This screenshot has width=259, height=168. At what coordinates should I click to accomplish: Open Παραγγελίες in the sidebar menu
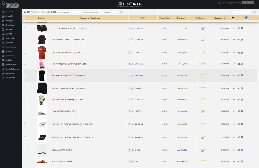tap(10, 38)
